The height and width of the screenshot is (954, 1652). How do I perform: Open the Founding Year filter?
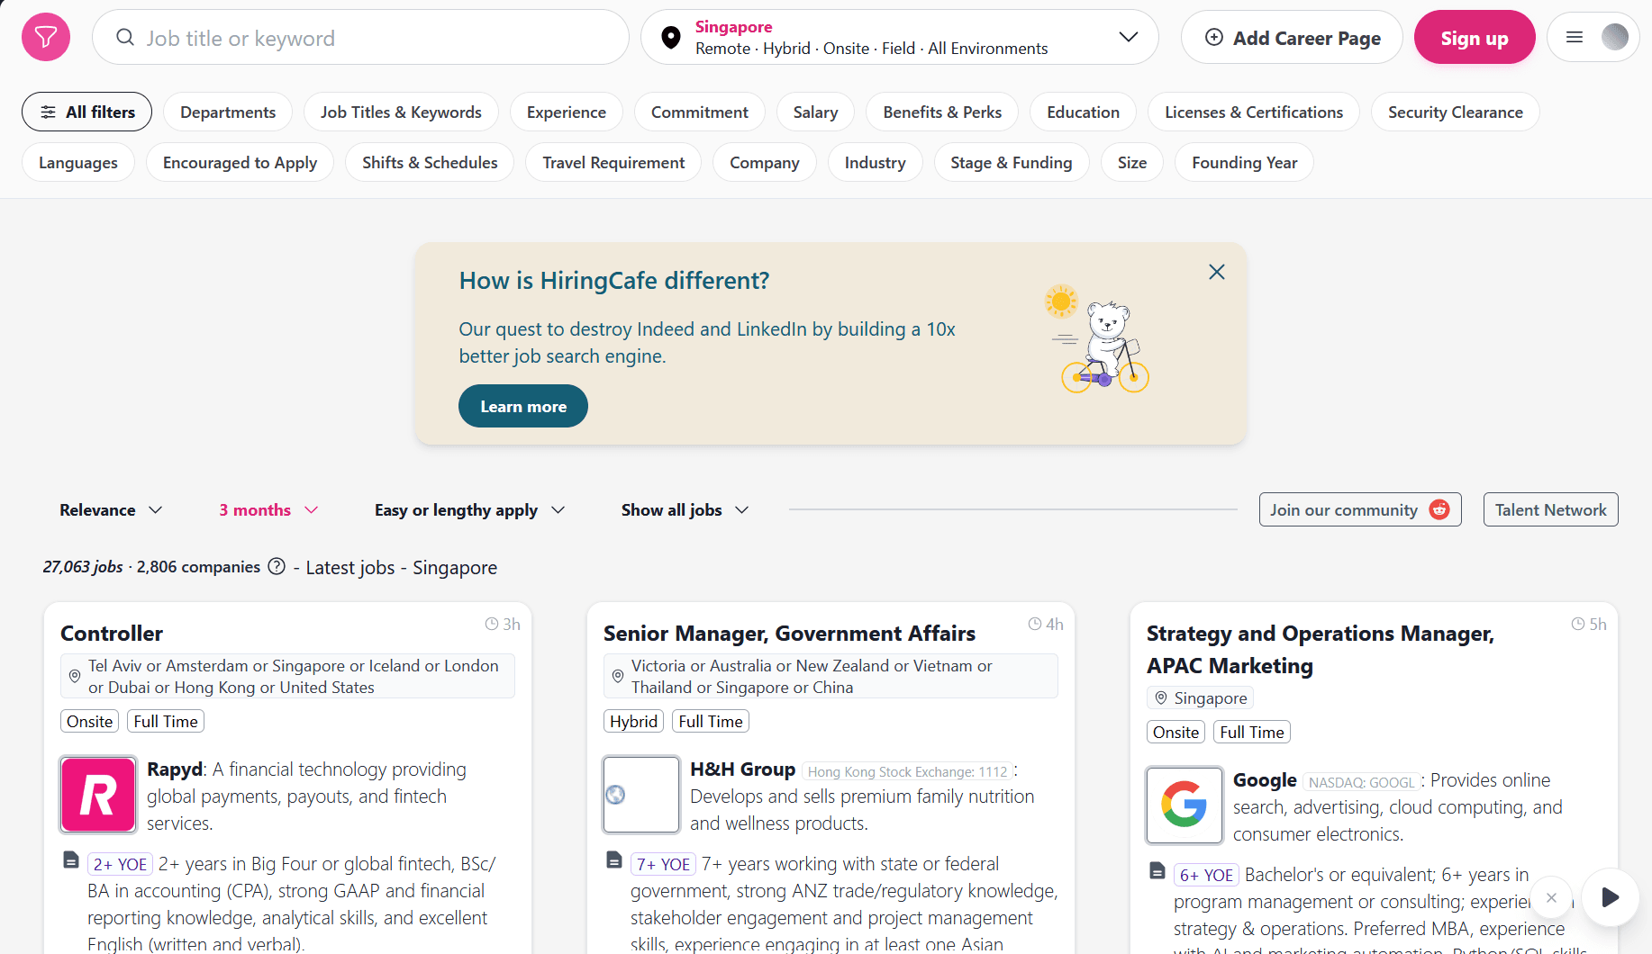click(1245, 162)
